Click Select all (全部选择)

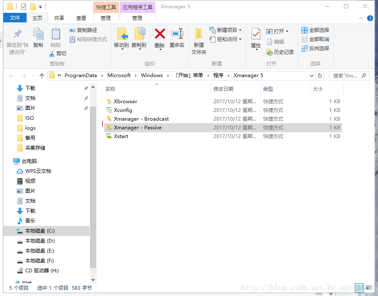tap(315, 30)
